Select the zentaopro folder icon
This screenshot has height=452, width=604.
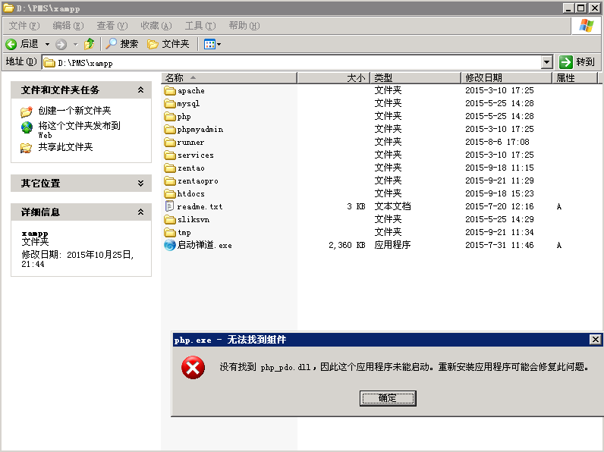[x=170, y=181]
